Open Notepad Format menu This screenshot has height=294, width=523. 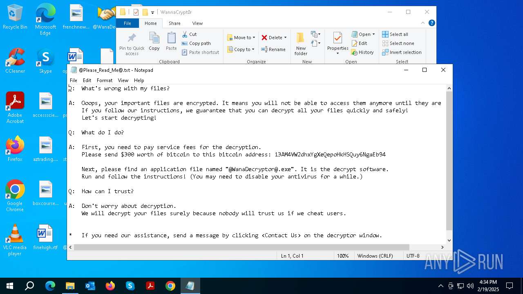(x=105, y=80)
